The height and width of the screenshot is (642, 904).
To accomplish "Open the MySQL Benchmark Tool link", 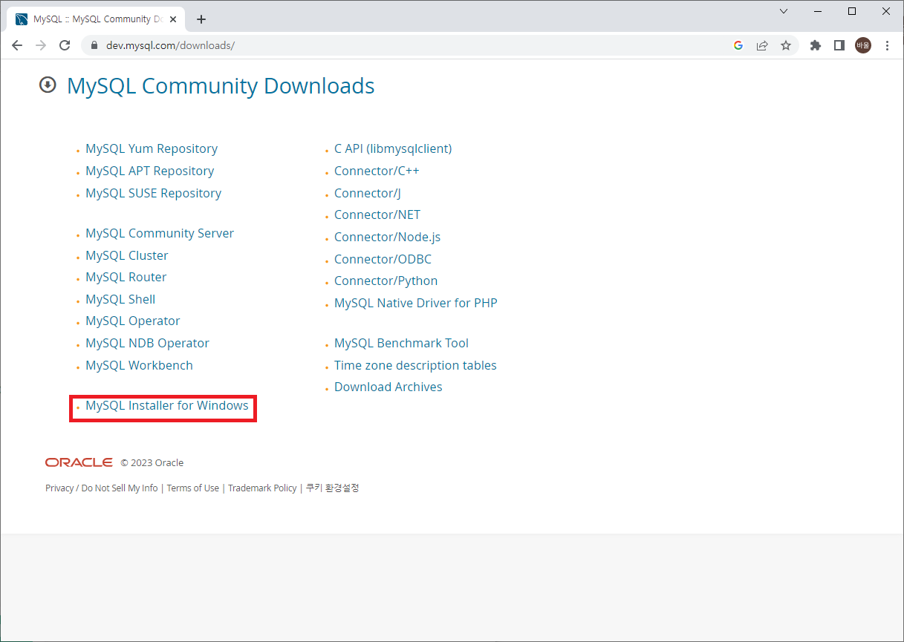I will click(401, 343).
